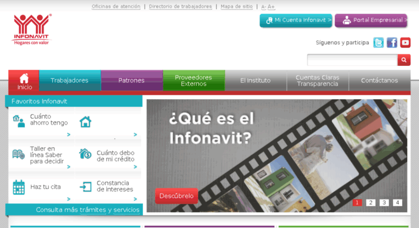The image size is (419, 228).
Task: Click the Cuánto ahorro tengo text
Action: pos(49,120)
